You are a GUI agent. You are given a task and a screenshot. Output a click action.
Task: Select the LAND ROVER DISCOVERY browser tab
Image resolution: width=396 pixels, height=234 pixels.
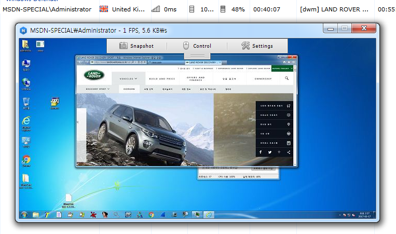(x=203, y=62)
